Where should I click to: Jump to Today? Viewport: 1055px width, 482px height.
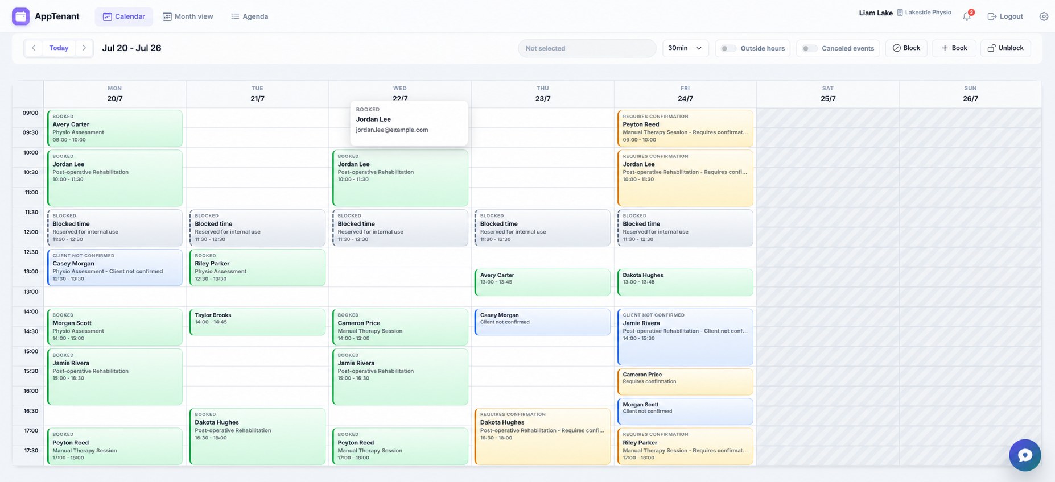tap(59, 48)
